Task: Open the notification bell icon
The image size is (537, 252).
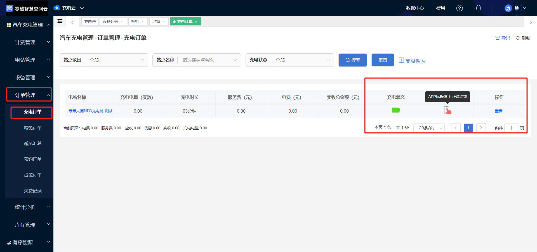Action: (479, 8)
